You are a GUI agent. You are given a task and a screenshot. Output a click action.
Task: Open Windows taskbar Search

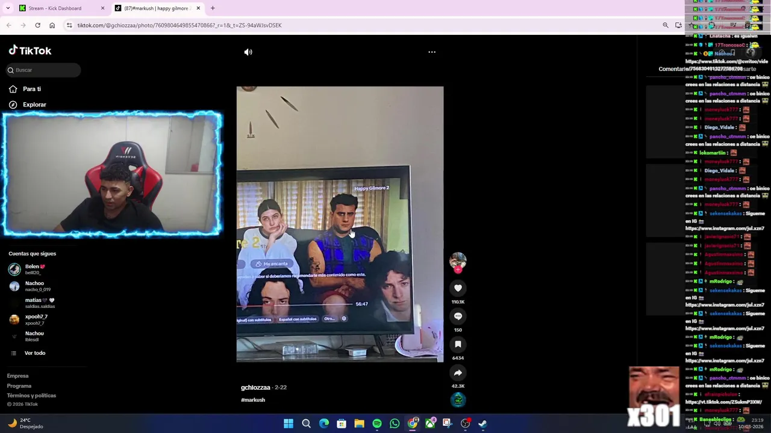pos(306,423)
